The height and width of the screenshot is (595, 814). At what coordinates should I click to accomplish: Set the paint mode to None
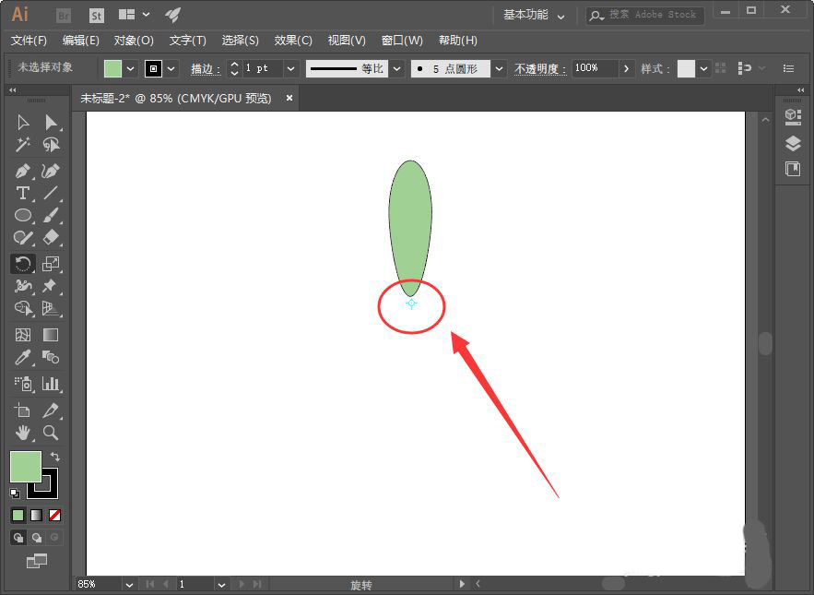55,515
